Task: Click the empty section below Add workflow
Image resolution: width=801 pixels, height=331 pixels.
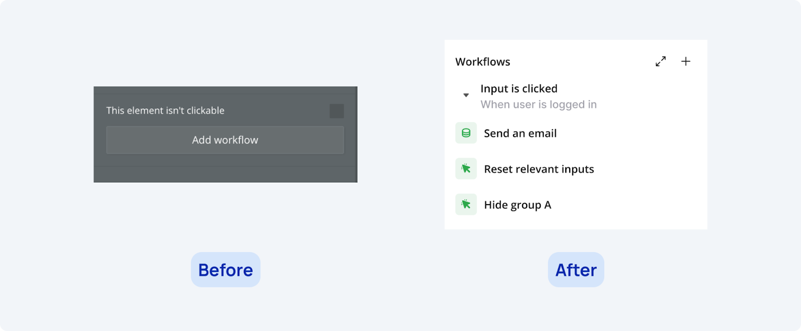Action: pyautogui.click(x=225, y=174)
